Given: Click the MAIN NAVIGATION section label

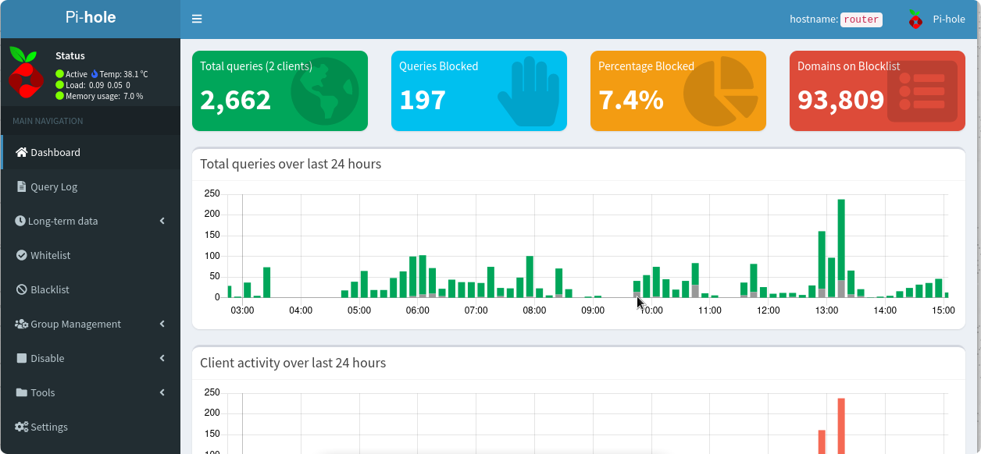Looking at the screenshot, I should 48,121.
